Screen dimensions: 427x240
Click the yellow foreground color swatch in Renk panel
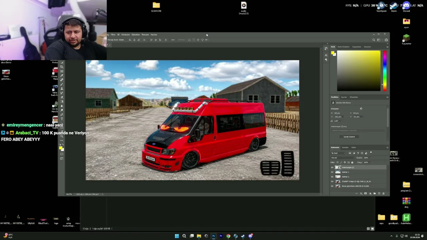pyautogui.click(x=333, y=53)
